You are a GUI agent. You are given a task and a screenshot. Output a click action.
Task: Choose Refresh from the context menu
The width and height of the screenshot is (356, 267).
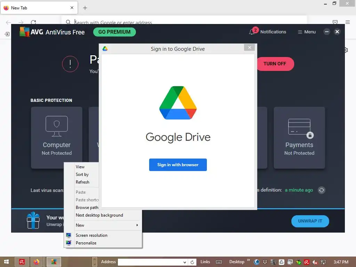coord(82,182)
